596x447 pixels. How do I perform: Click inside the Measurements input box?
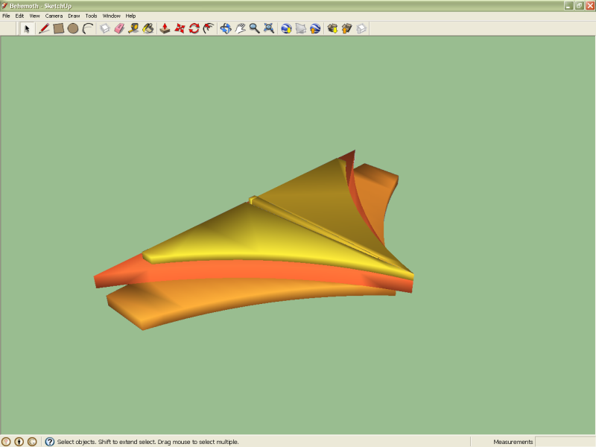tap(565, 442)
